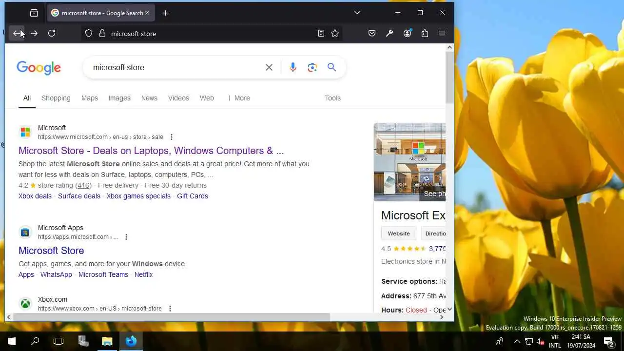Click the Microsoft favicon on the first result
The image size is (624, 351).
click(x=25, y=132)
